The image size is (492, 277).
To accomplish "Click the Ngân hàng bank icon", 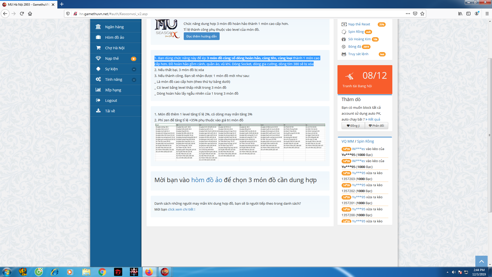I will (98, 27).
